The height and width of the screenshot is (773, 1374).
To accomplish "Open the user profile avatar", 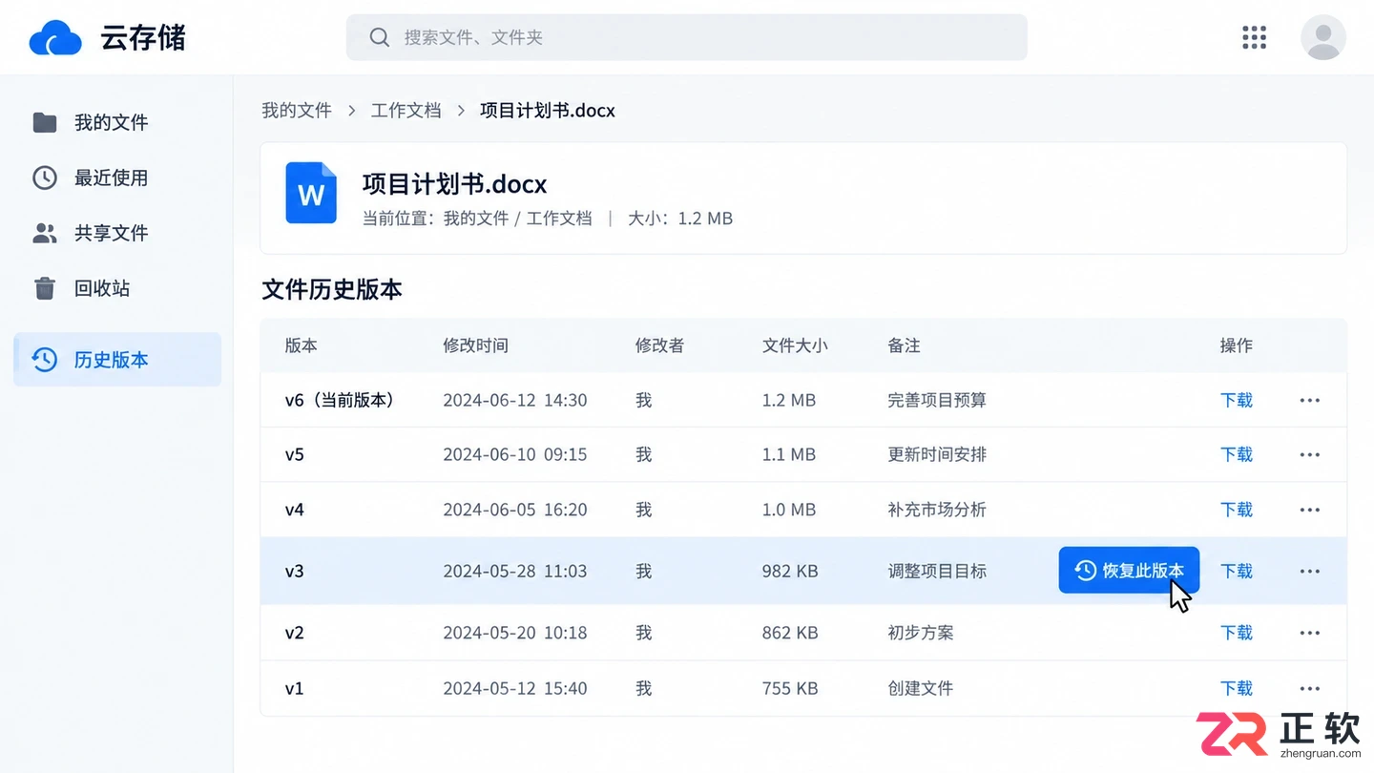I will pos(1323,37).
